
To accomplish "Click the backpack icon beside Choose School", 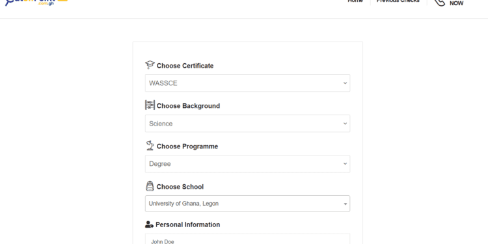I will [x=150, y=186].
